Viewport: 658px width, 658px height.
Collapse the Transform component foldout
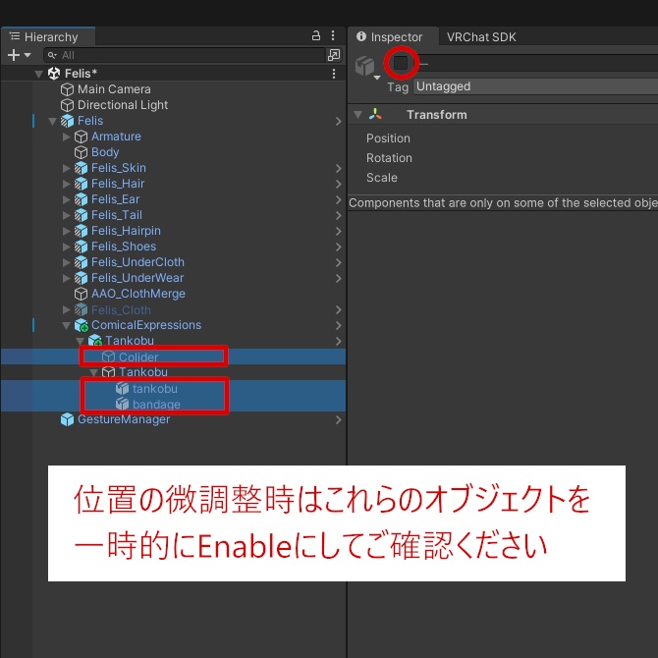click(x=357, y=115)
